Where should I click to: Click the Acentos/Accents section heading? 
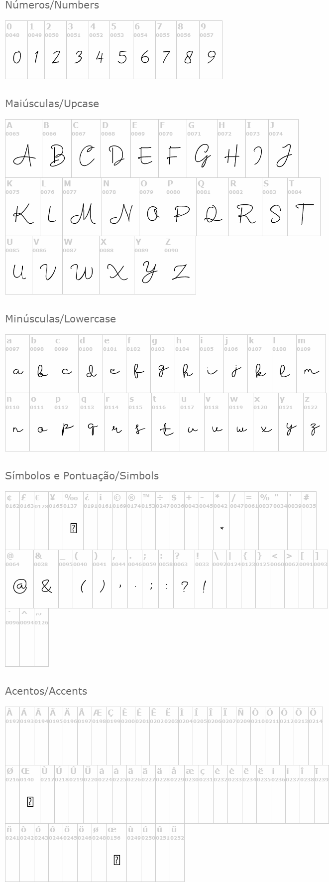pyautogui.click(x=46, y=691)
